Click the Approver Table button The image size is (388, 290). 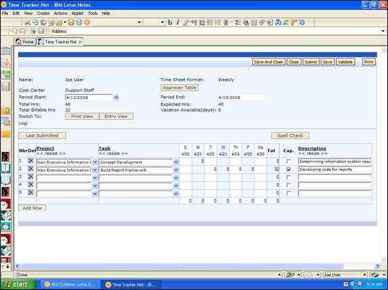(179, 87)
